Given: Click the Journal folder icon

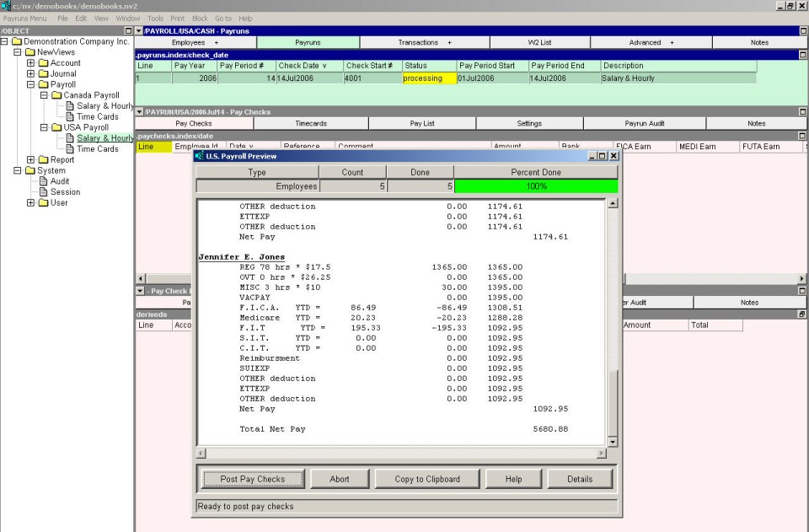Looking at the screenshot, I should pyautogui.click(x=43, y=74).
